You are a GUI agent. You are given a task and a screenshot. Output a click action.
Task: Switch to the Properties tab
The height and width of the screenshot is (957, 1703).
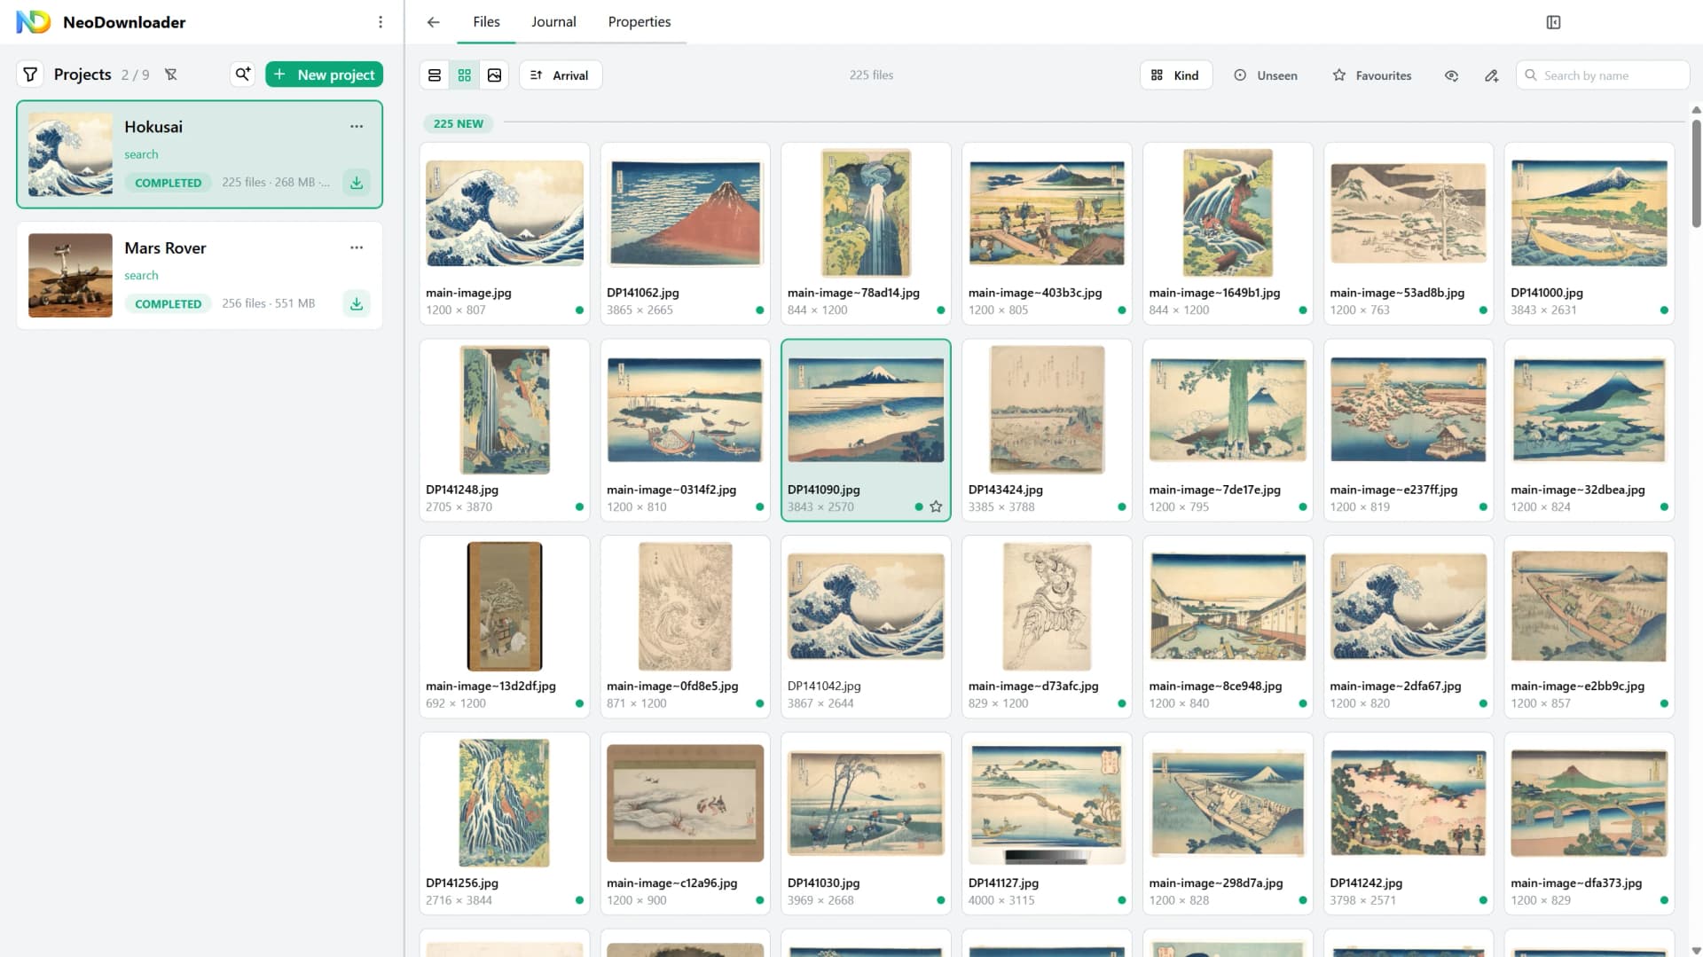click(640, 22)
